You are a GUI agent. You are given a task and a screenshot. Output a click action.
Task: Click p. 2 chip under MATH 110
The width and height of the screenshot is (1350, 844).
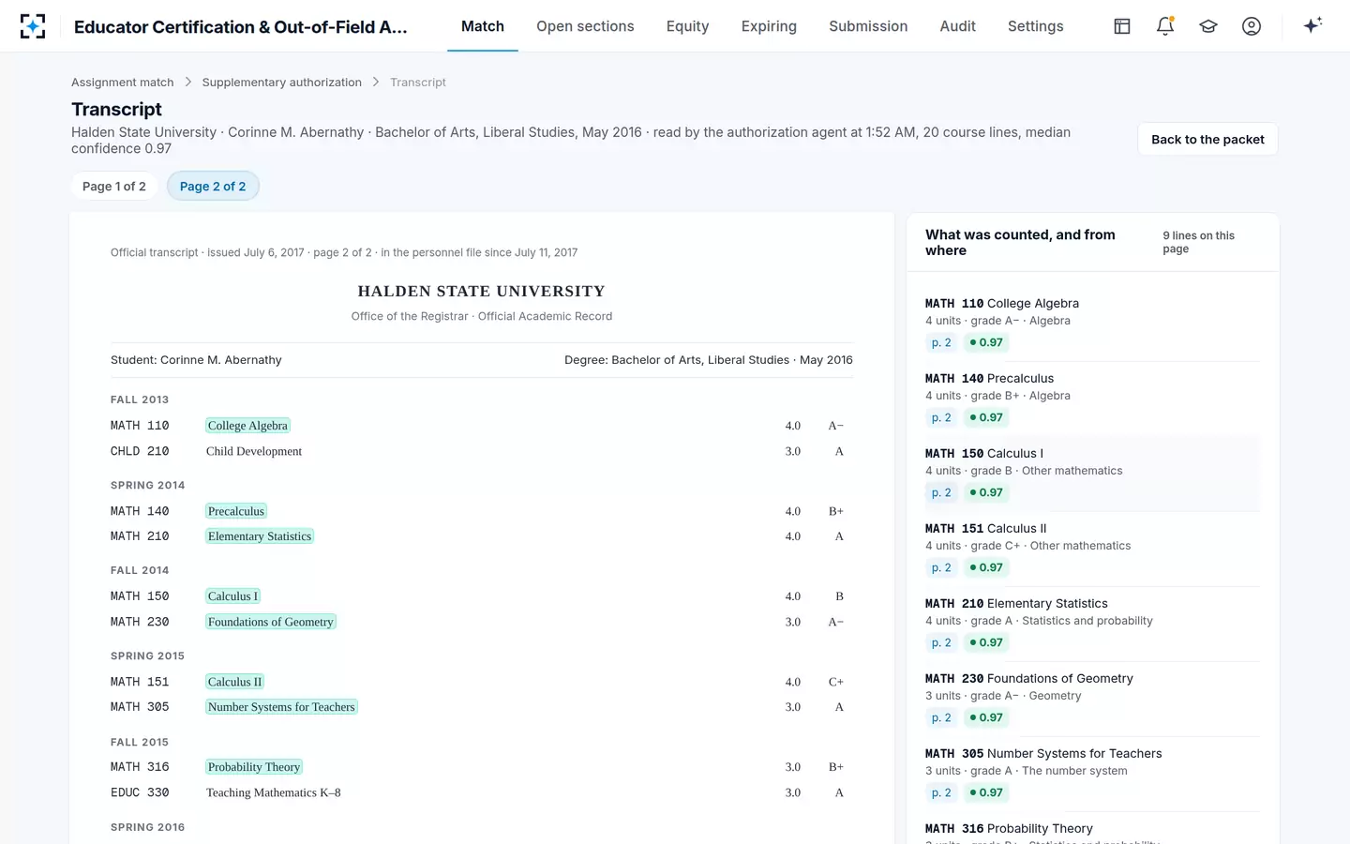[x=941, y=343]
